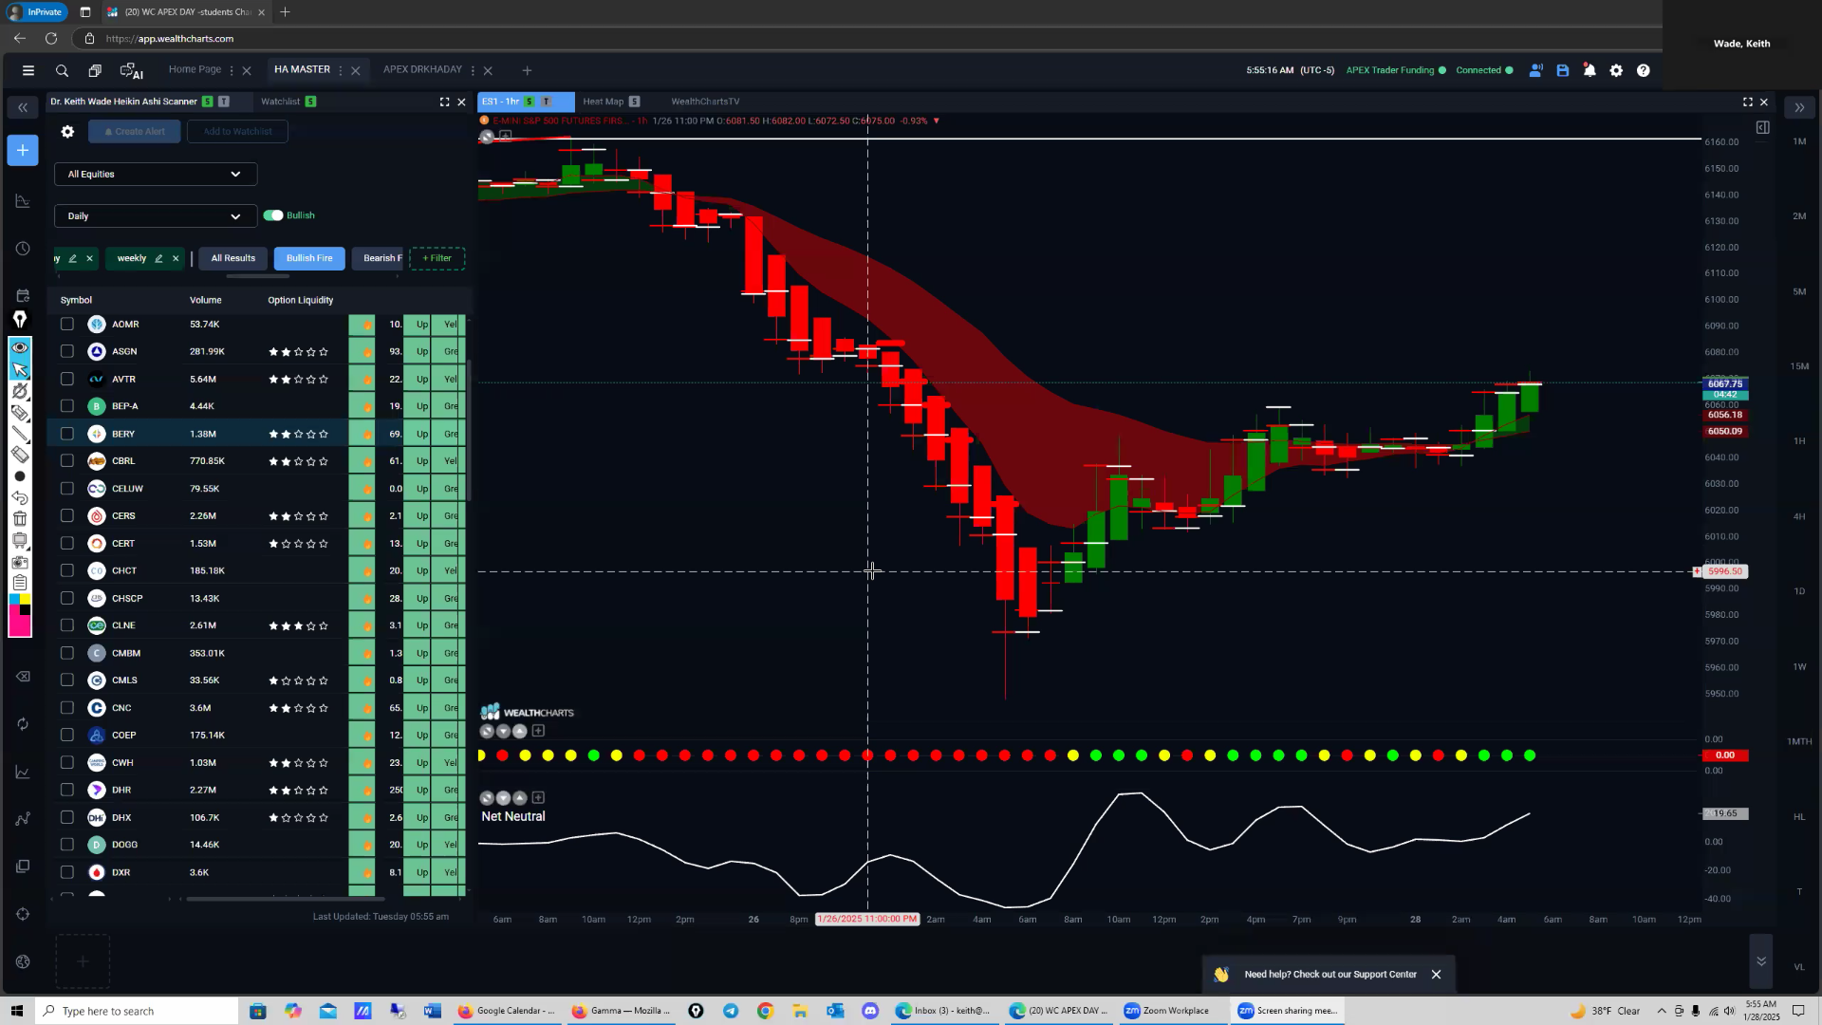This screenshot has width=1822, height=1025.
Task: Maximize the scanner panel fullscreen icon
Action: 444,102
